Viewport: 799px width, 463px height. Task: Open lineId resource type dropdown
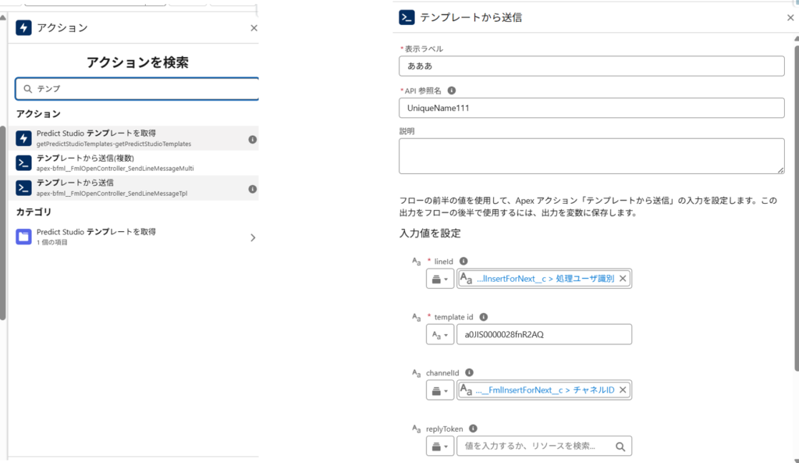tap(440, 279)
